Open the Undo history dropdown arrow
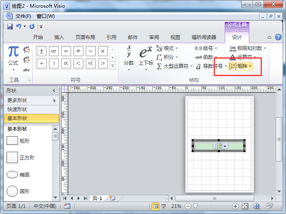The image size is (286, 214). [x=25, y=26]
